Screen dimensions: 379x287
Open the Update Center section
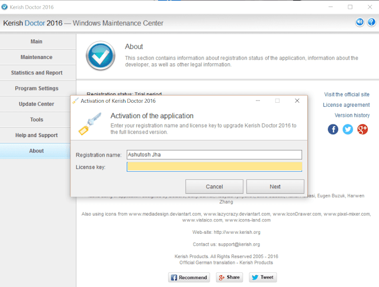[37, 104]
